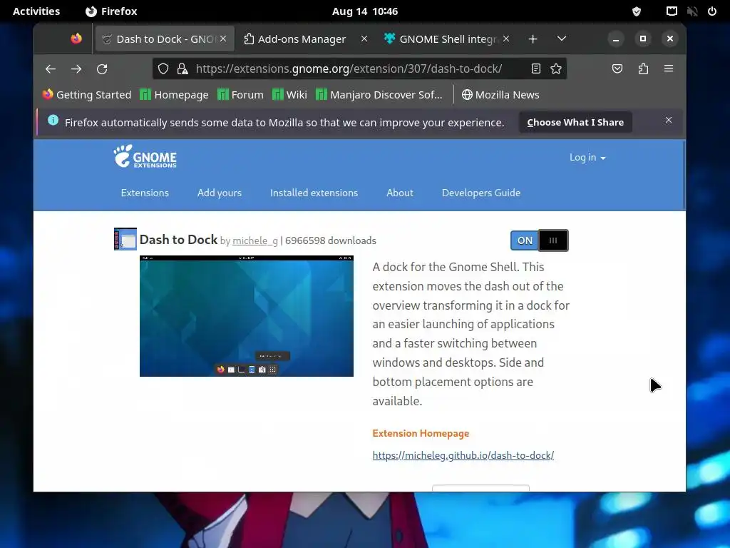Click the info icon in notification bar
Image resolution: width=730 pixels, height=548 pixels.
53,121
